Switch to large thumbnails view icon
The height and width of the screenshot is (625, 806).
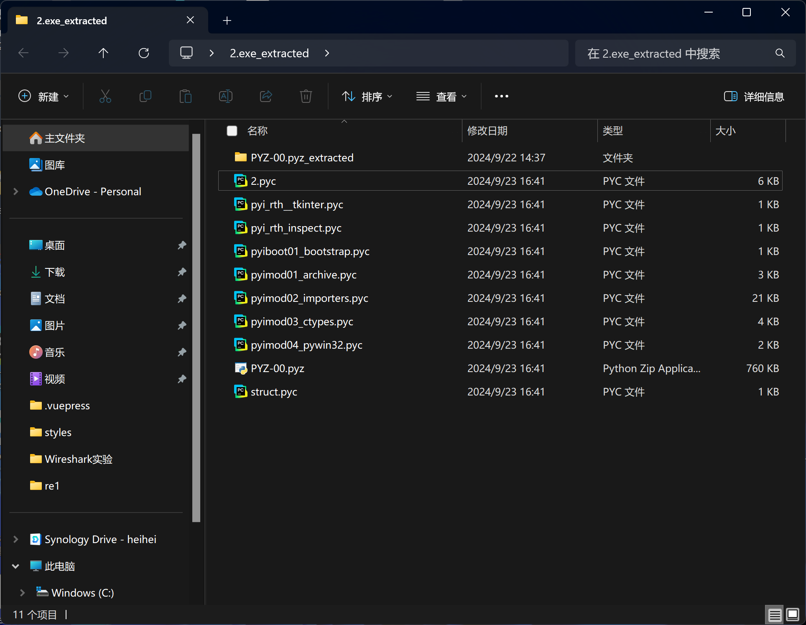click(793, 615)
